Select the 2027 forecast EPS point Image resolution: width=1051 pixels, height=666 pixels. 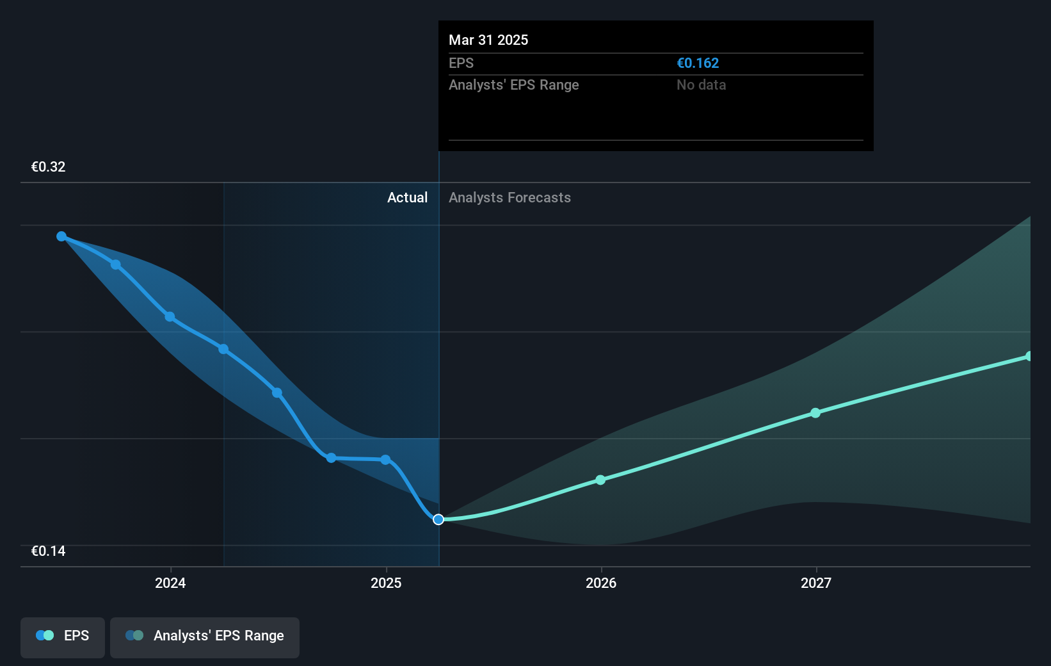(x=815, y=413)
